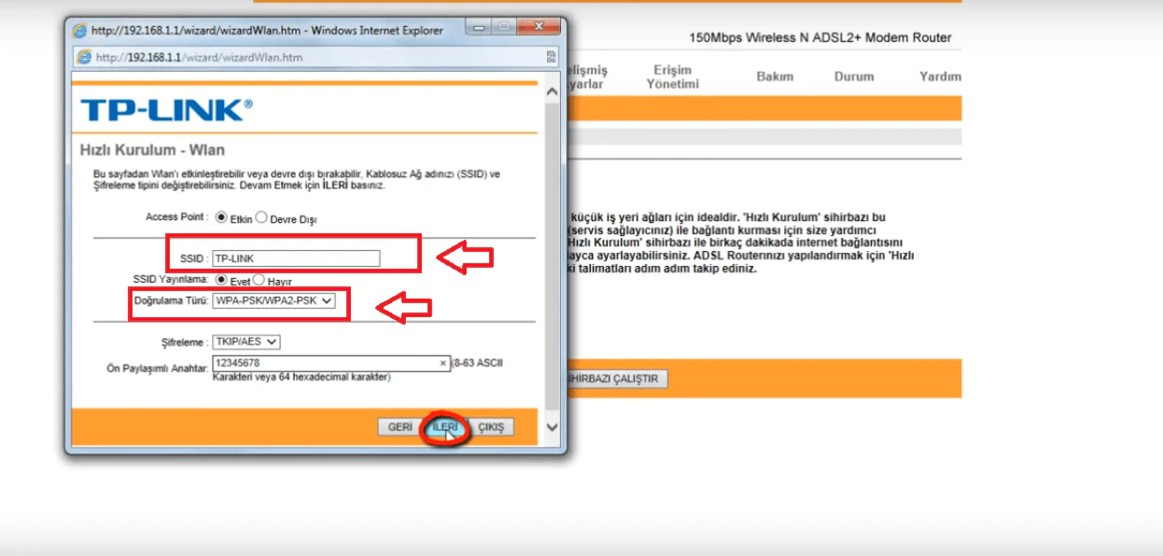Screen dimensions: 1163x556
Task: Click the 'Şifreleme :' label
Action: coord(185,342)
